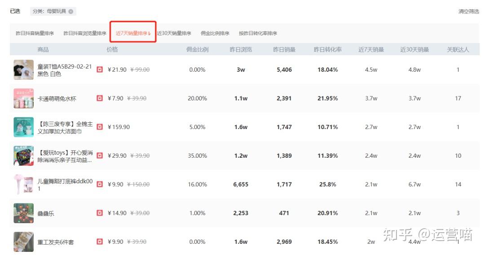Viewport: 485px width, 255px height.
Task: Open thumbnail of 重工发夹6件套
Action: point(23,242)
